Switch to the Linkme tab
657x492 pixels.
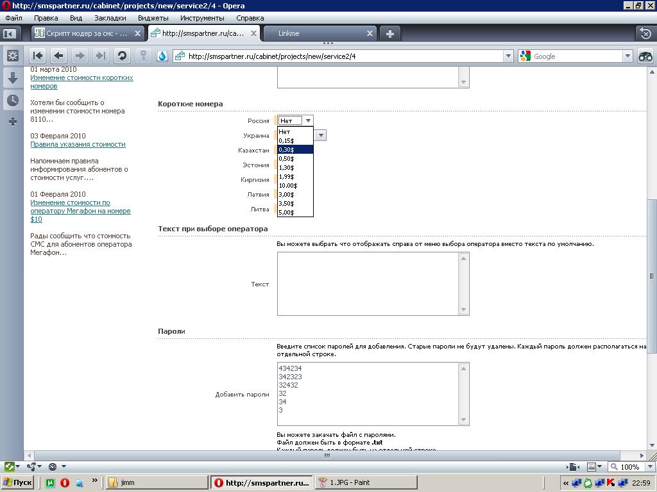click(x=318, y=33)
